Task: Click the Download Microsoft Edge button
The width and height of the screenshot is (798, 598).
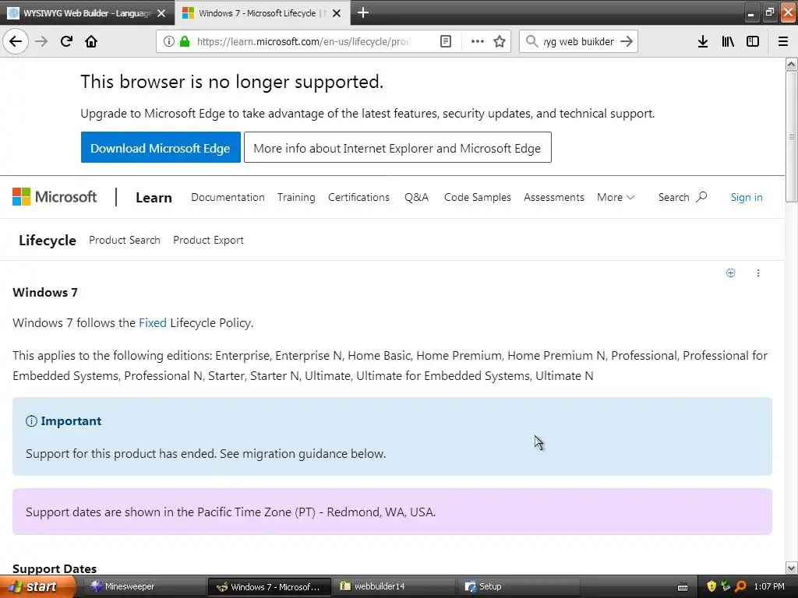Action: coord(161,147)
